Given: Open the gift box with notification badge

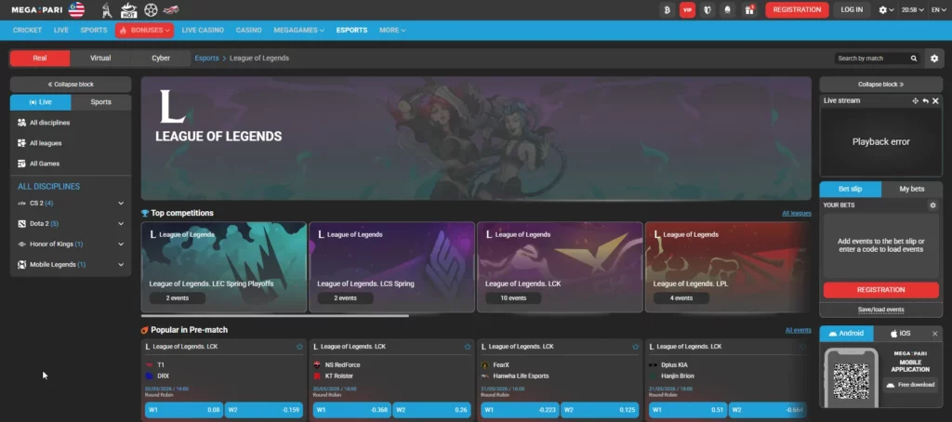Looking at the screenshot, I should pos(749,9).
